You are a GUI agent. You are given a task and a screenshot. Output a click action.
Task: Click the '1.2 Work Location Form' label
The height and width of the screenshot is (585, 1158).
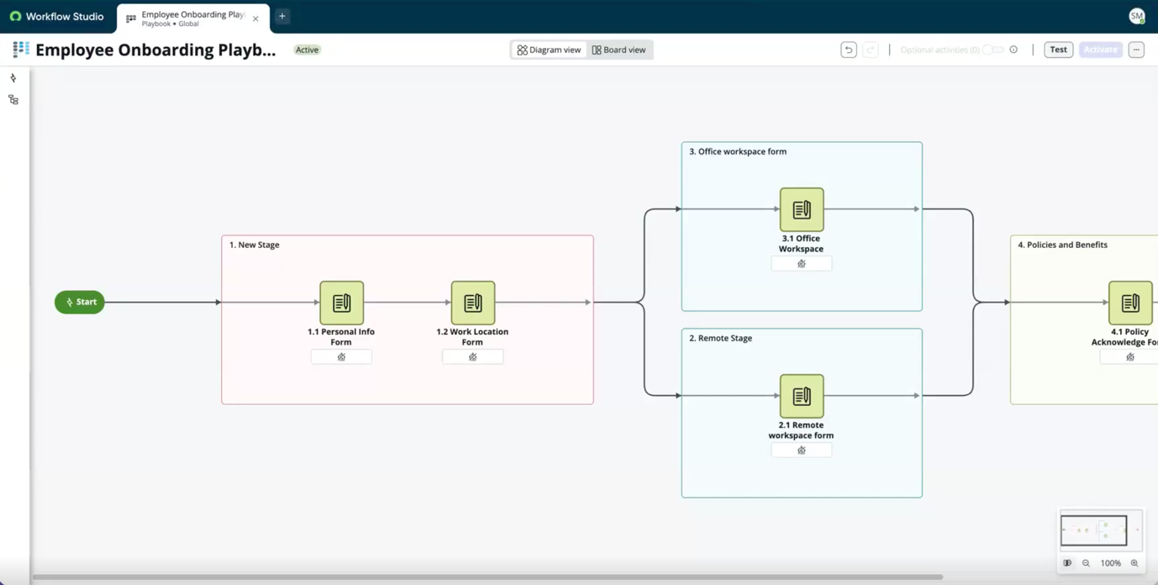tap(472, 337)
